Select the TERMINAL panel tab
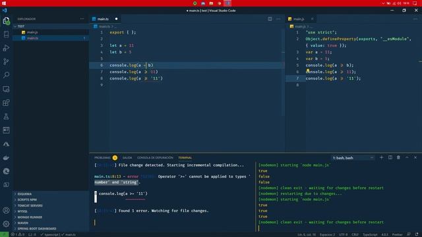The height and width of the screenshot is (237, 422). 185,158
